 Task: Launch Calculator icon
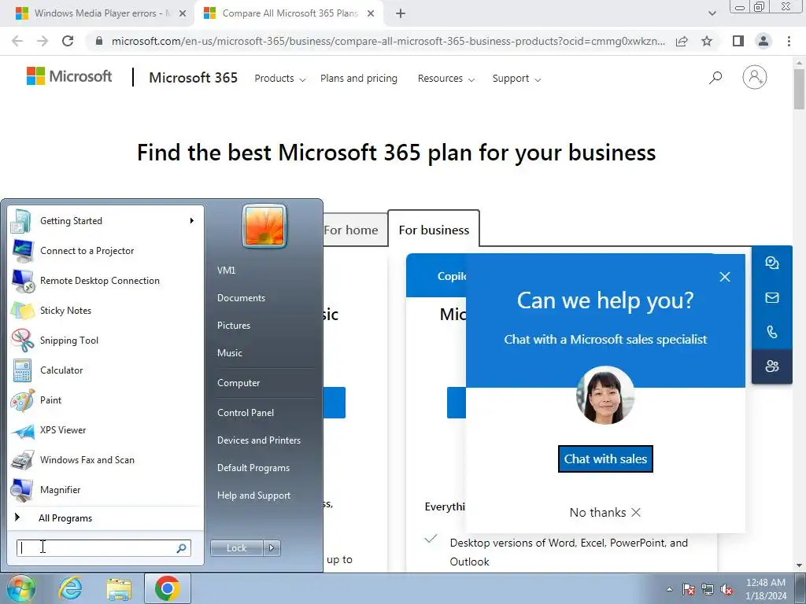click(x=21, y=370)
